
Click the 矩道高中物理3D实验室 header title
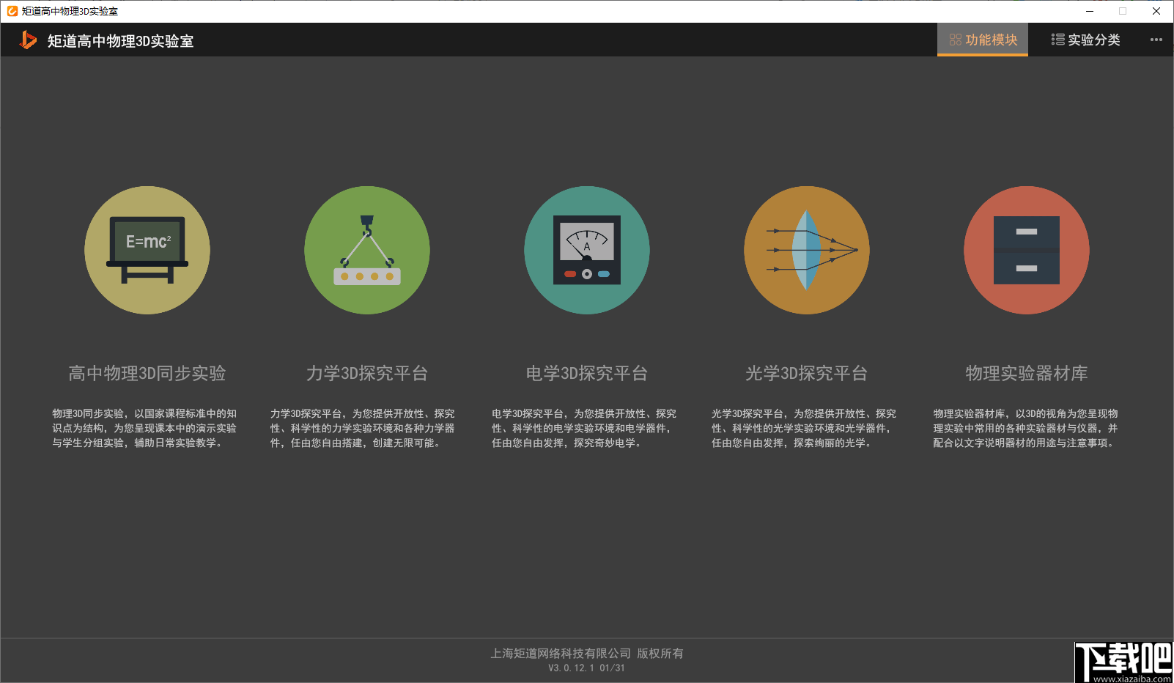point(121,41)
